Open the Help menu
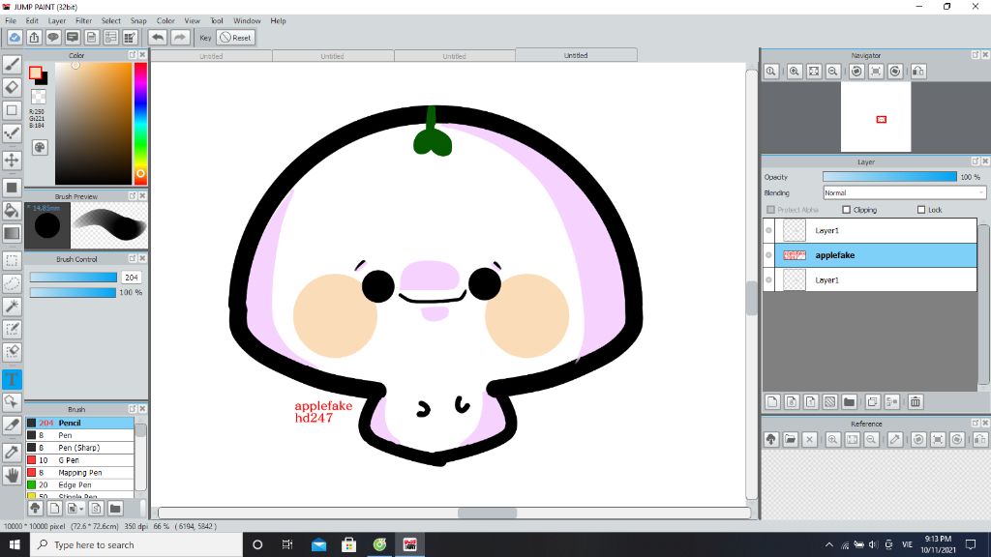The width and height of the screenshot is (991, 557). (x=278, y=21)
